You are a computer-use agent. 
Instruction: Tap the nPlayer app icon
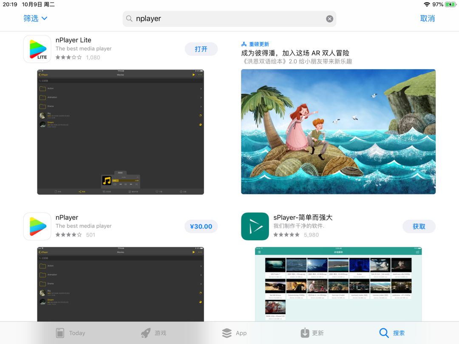click(x=37, y=226)
